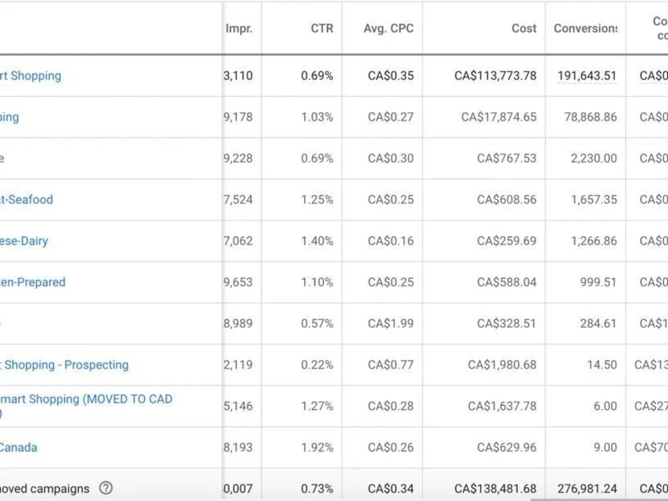Click the total cost CA$138,481.68 cell

pos(496,489)
